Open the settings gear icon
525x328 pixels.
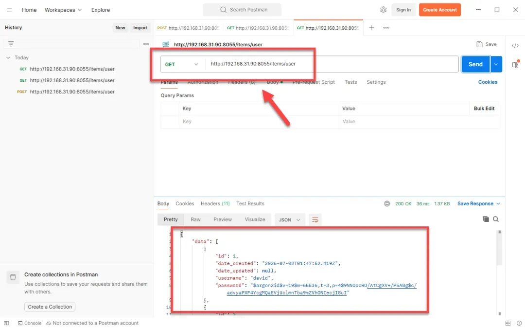(x=383, y=10)
